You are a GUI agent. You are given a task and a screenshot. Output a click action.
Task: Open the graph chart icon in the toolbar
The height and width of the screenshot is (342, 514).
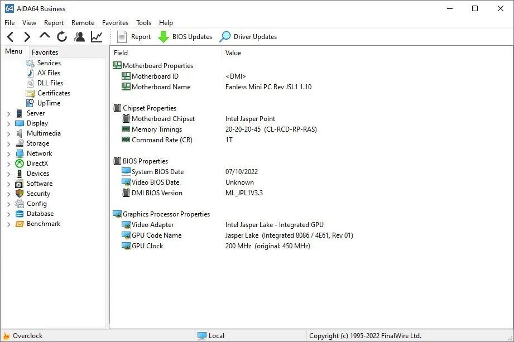coord(97,37)
